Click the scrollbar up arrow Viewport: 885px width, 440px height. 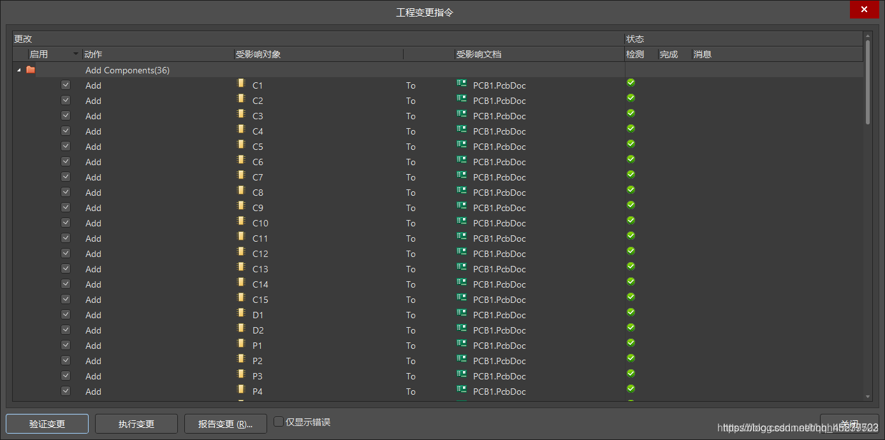(868, 35)
